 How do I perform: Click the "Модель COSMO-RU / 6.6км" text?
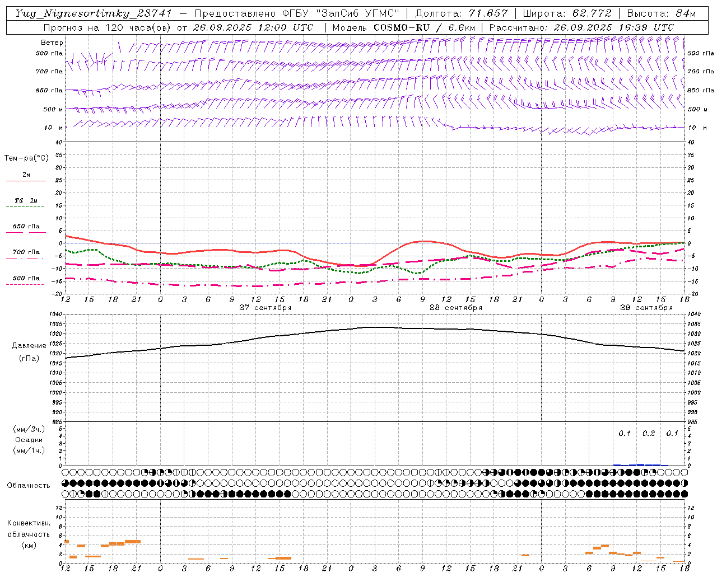point(404,27)
